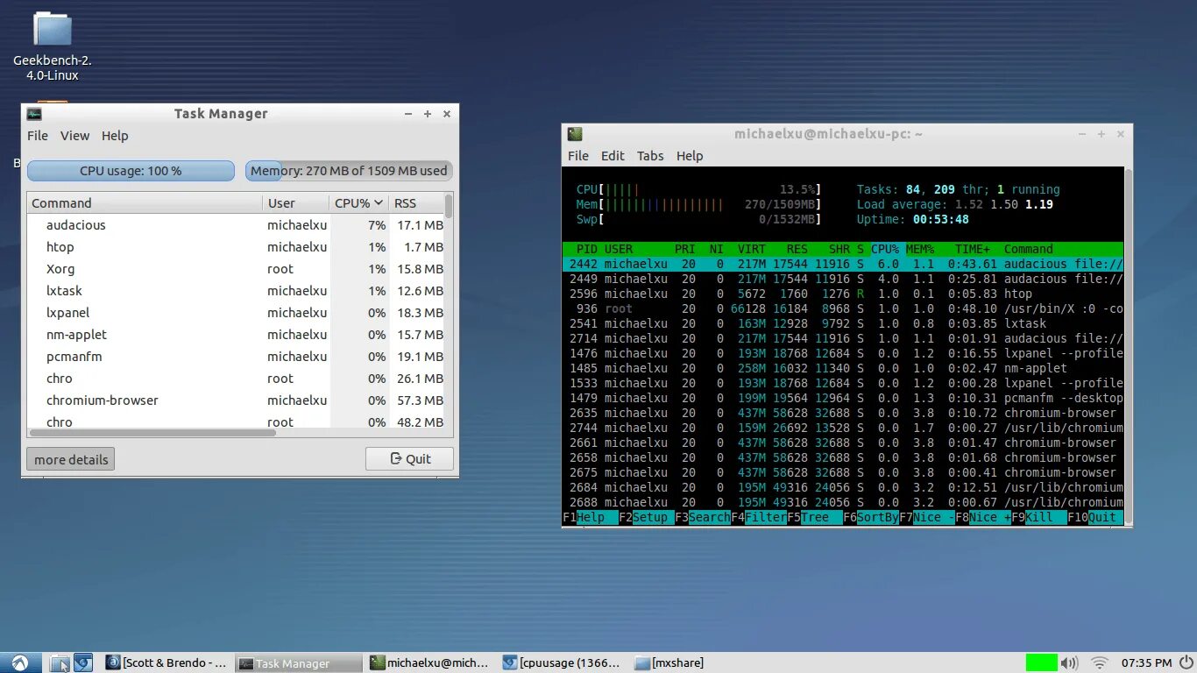Image resolution: width=1197 pixels, height=673 pixels.
Task: Click F9 Kill in htop footer
Action: [x=1039, y=517]
